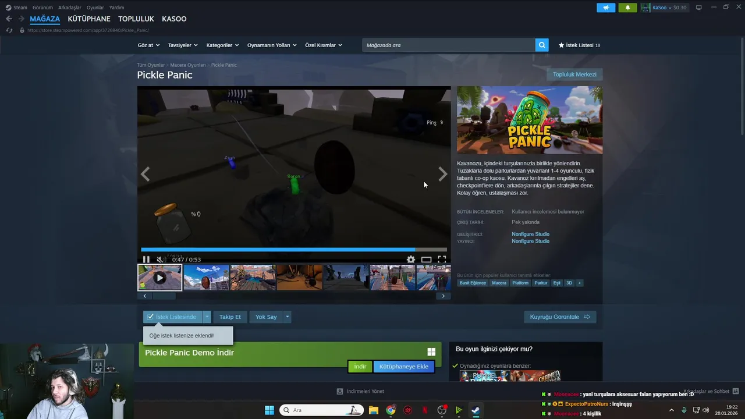The height and width of the screenshot is (419, 745).
Task: Seek the trailer via the blue progress bar
Action: tap(294, 250)
